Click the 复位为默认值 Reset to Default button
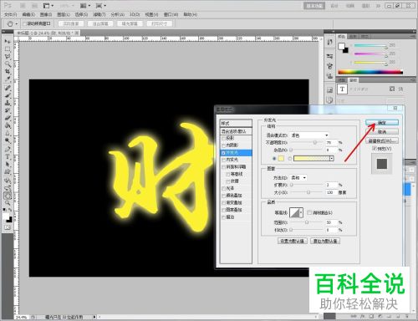This screenshot has height=321, width=418. tap(325, 241)
